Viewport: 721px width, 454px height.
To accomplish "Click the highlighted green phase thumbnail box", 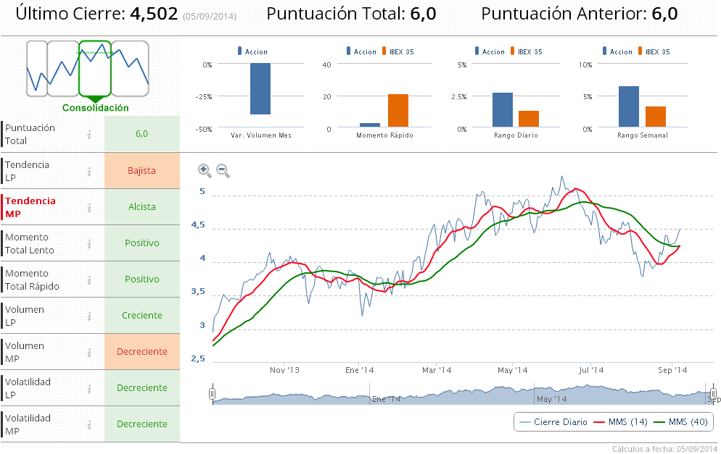I will coord(95,68).
